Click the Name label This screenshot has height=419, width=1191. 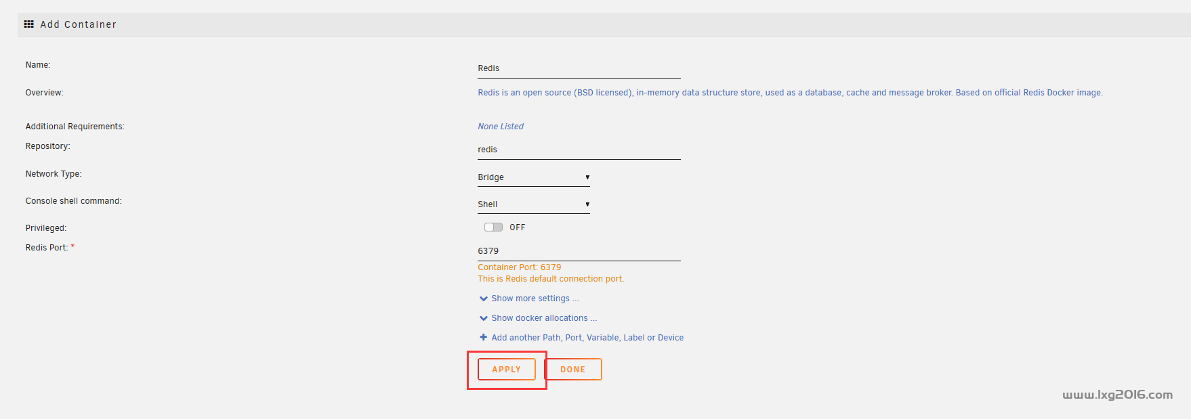[x=38, y=65]
